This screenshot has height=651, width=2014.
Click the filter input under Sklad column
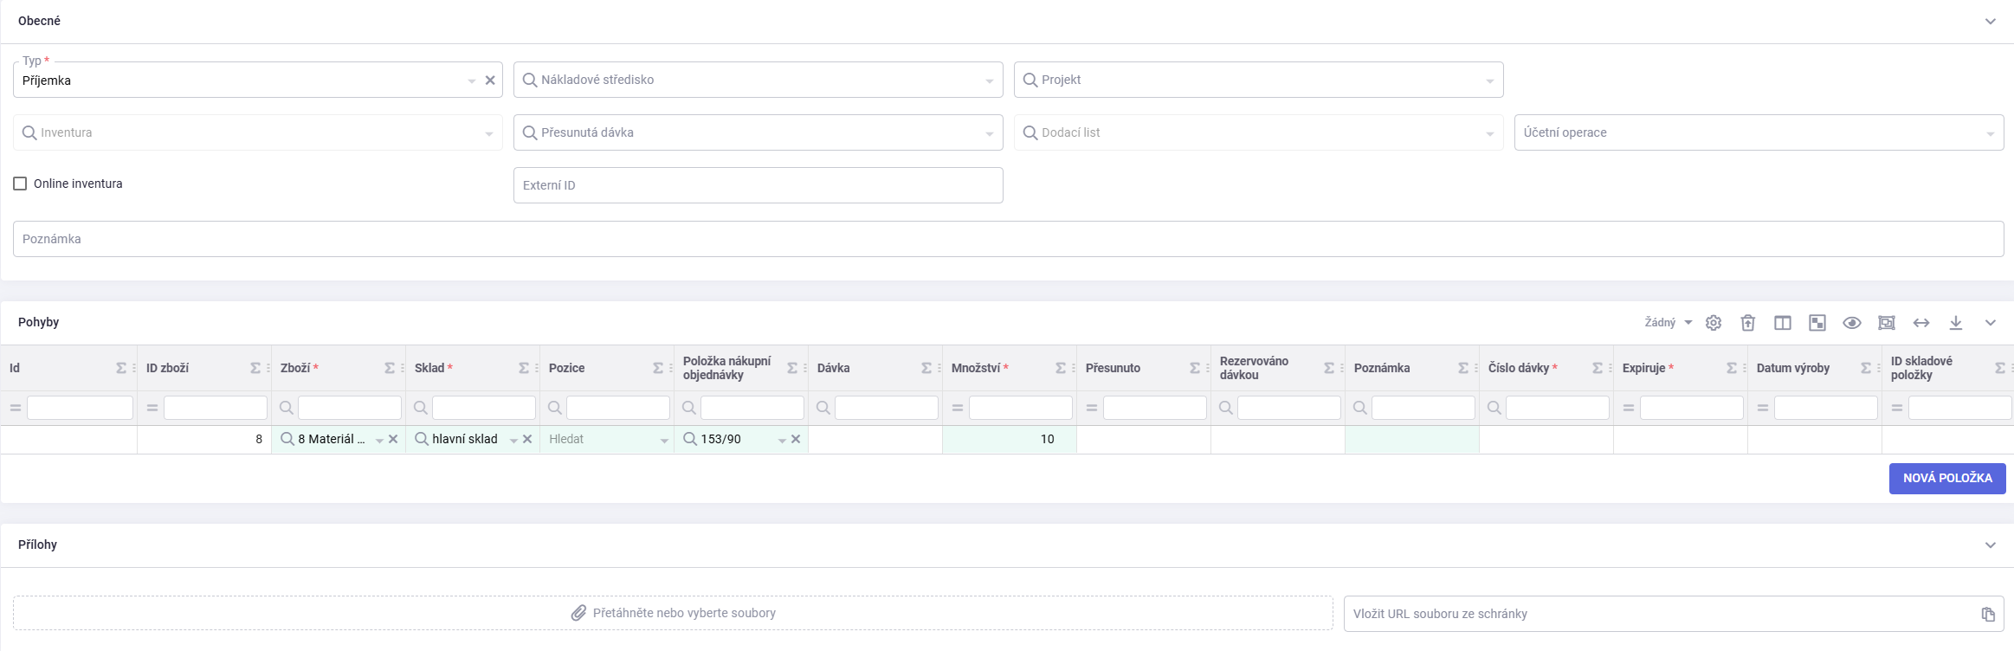(484, 408)
